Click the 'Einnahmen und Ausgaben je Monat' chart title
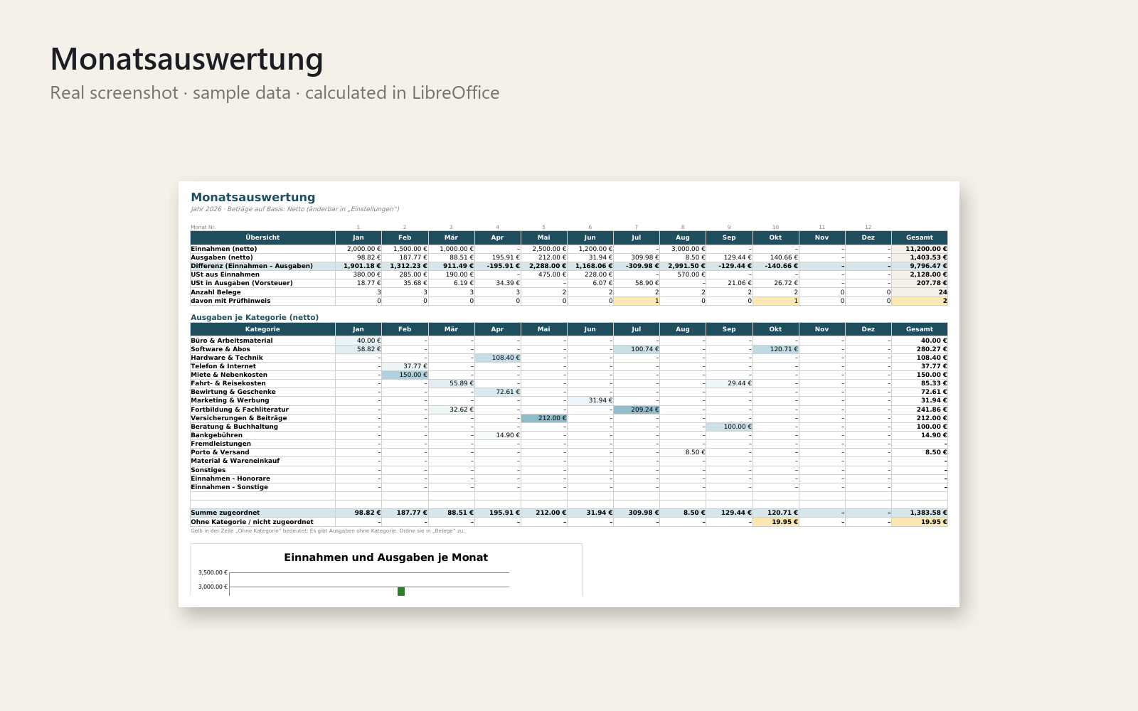This screenshot has height=711, width=1138. 386,557
